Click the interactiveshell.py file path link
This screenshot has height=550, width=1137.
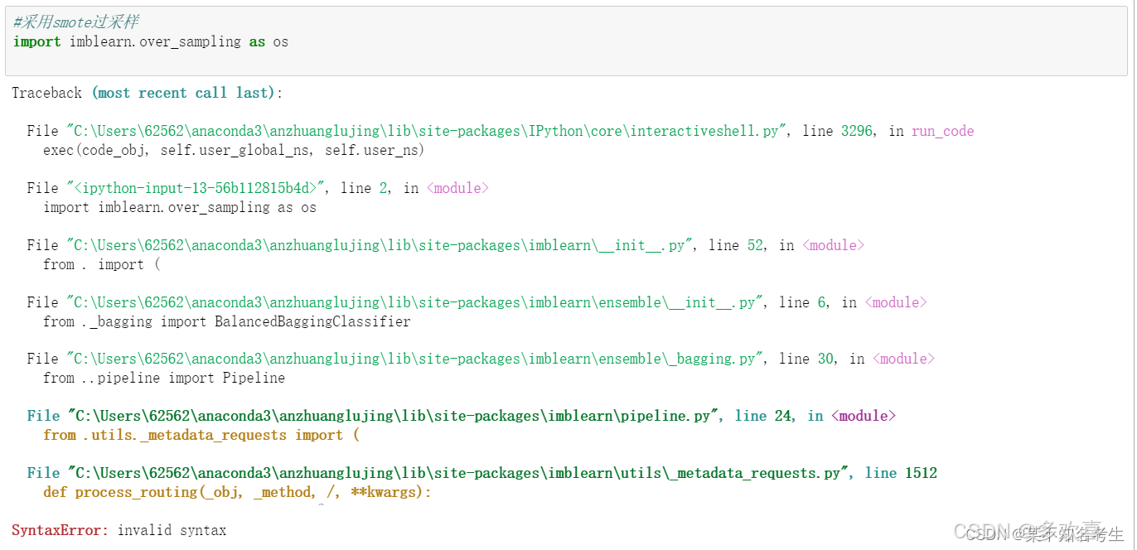pyautogui.click(x=414, y=130)
